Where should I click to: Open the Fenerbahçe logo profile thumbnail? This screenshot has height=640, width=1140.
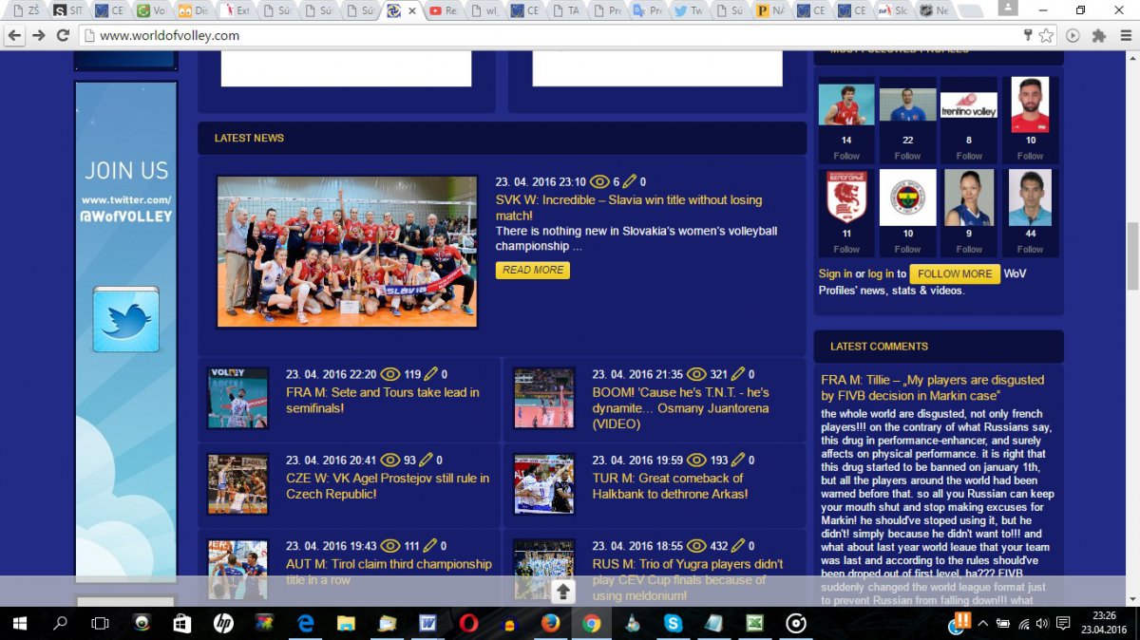pyautogui.click(x=907, y=198)
